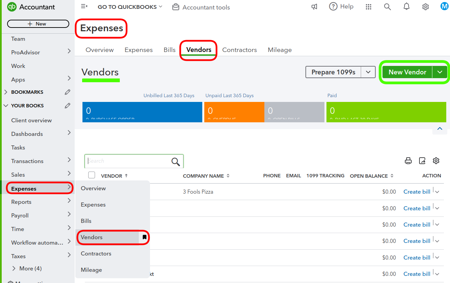Click Create bill for 3 Fools Pizza
This screenshot has width=450, height=283.
click(417, 192)
